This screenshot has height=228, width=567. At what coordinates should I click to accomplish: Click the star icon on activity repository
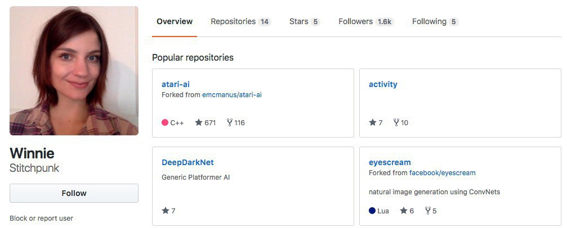pos(373,122)
